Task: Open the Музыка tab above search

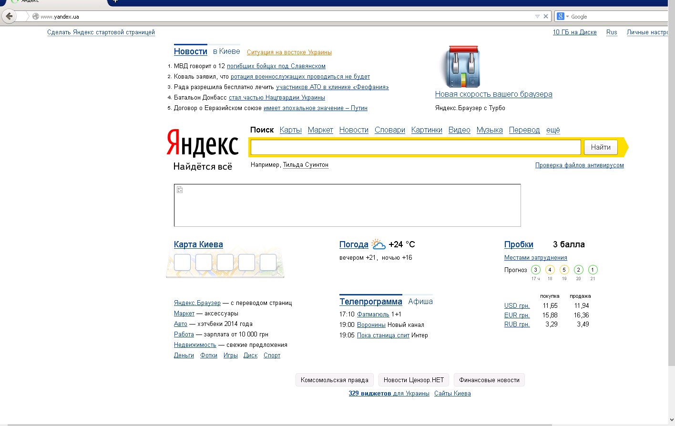Action: point(490,130)
